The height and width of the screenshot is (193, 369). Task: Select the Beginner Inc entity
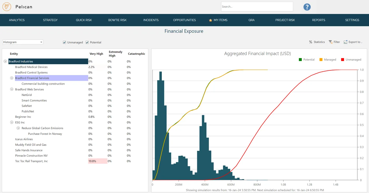(23, 117)
